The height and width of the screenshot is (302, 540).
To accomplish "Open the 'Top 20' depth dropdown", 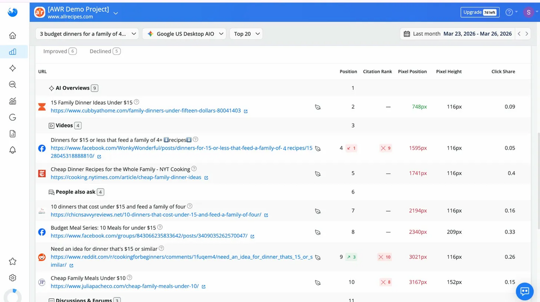I will [x=246, y=34].
